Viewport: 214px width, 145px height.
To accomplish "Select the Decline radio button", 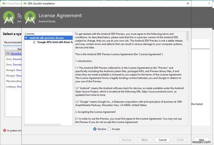I will pos(95,129).
